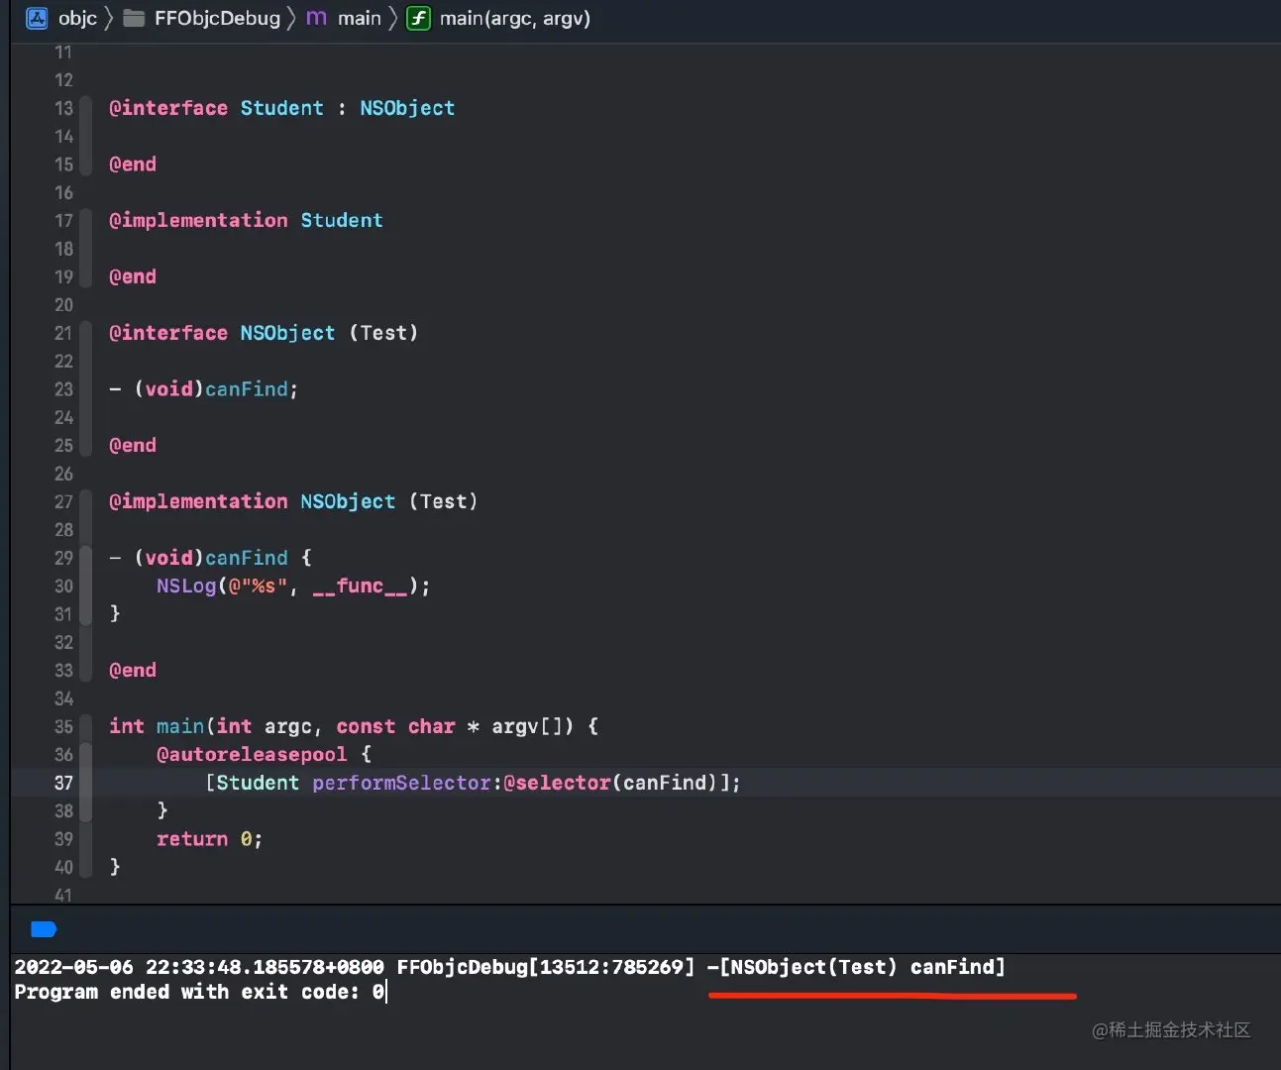
Task: Click '@end' on line 33
Action: tap(133, 670)
